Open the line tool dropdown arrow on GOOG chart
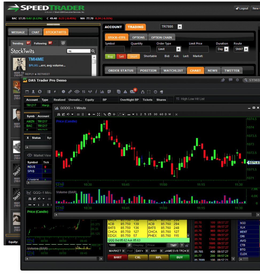The image size is (260, 274). tap(123, 115)
